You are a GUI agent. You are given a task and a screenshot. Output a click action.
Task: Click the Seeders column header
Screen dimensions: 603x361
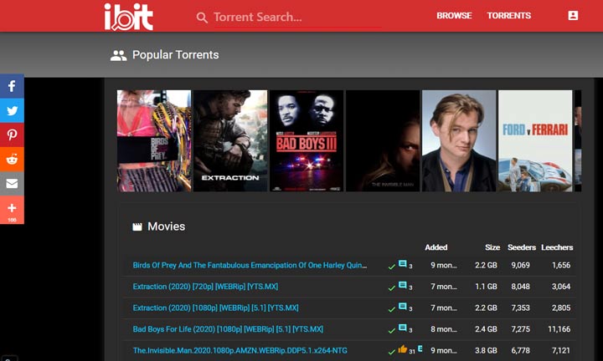coord(522,247)
